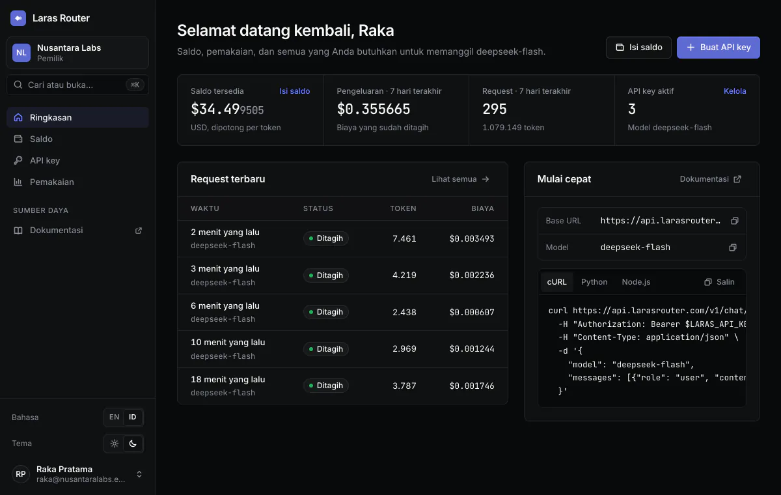Click the $34.49 balance amount
This screenshot has width=781, height=495.
pyautogui.click(x=227, y=109)
